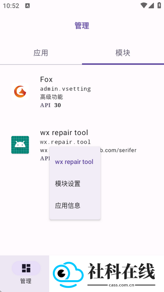Select the Fox module name
The width and height of the screenshot is (164, 292).
pyautogui.click(x=46, y=79)
